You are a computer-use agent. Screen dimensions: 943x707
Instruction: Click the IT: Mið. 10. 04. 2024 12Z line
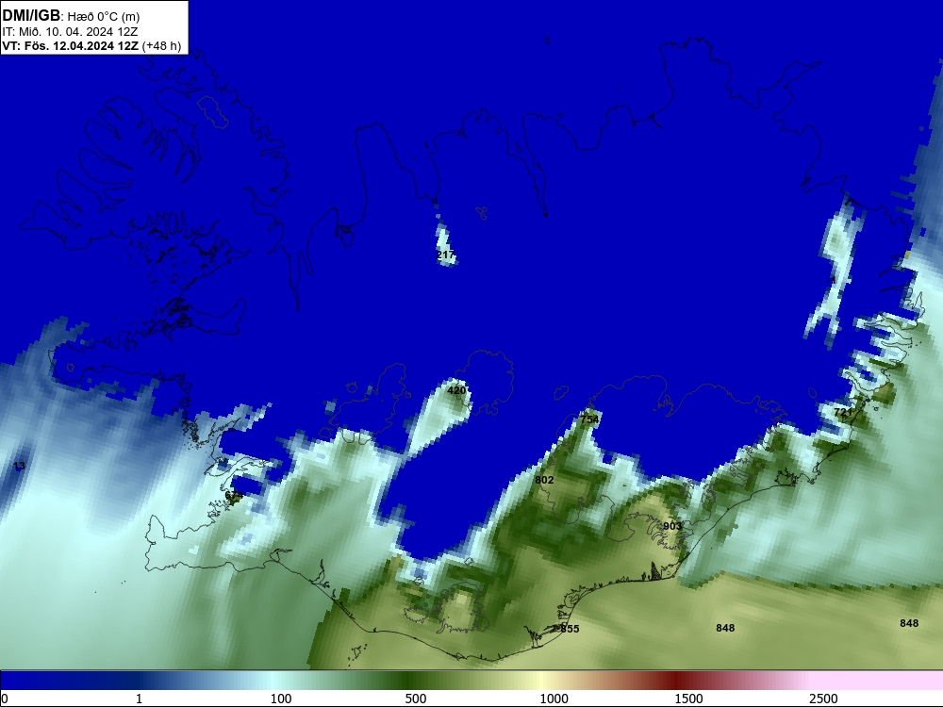pyautogui.click(x=70, y=32)
